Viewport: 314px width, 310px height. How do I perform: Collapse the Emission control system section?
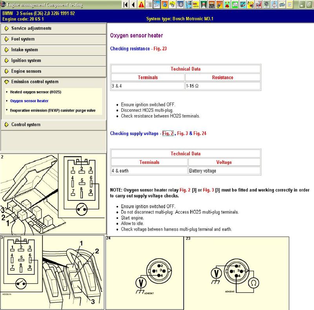coord(35,82)
